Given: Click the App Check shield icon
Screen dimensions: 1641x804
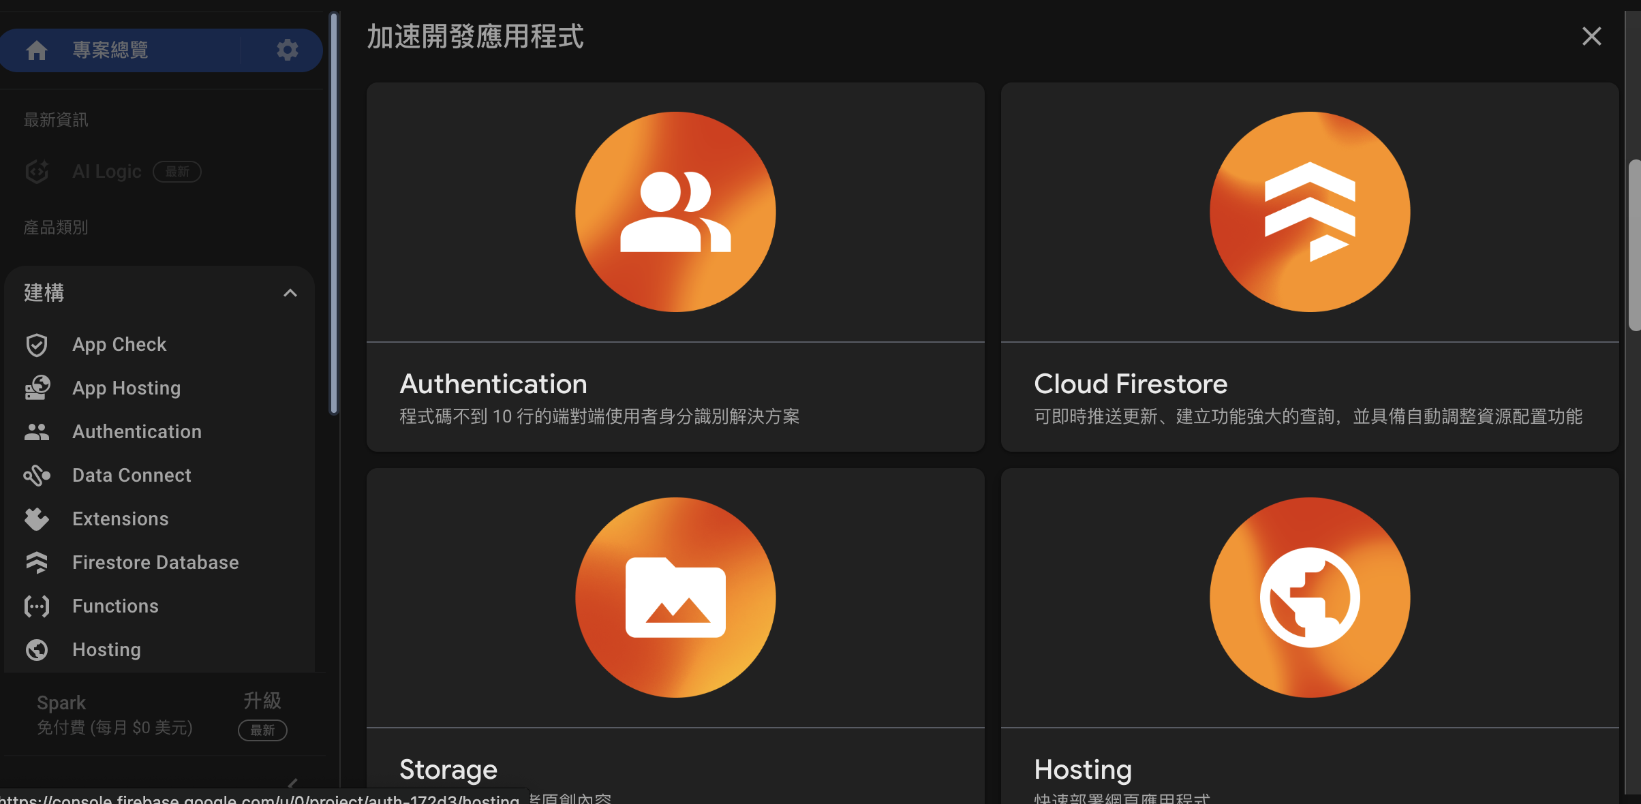Looking at the screenshot, I should coord(37,345).
